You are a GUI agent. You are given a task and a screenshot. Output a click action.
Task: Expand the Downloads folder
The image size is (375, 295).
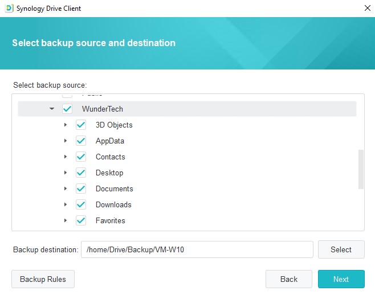(x=66, y=204)
